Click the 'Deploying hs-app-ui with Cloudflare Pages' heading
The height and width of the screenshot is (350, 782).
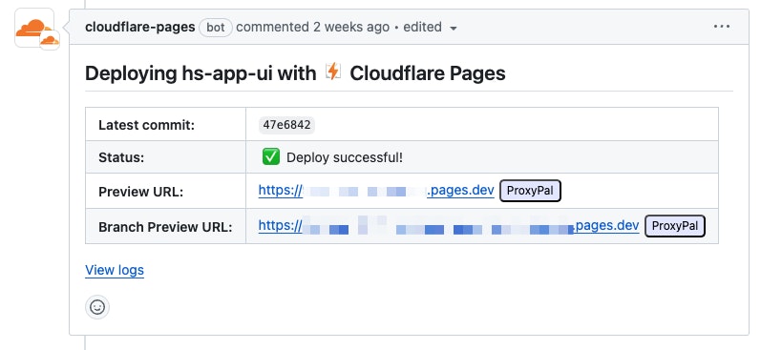[295, 73]
